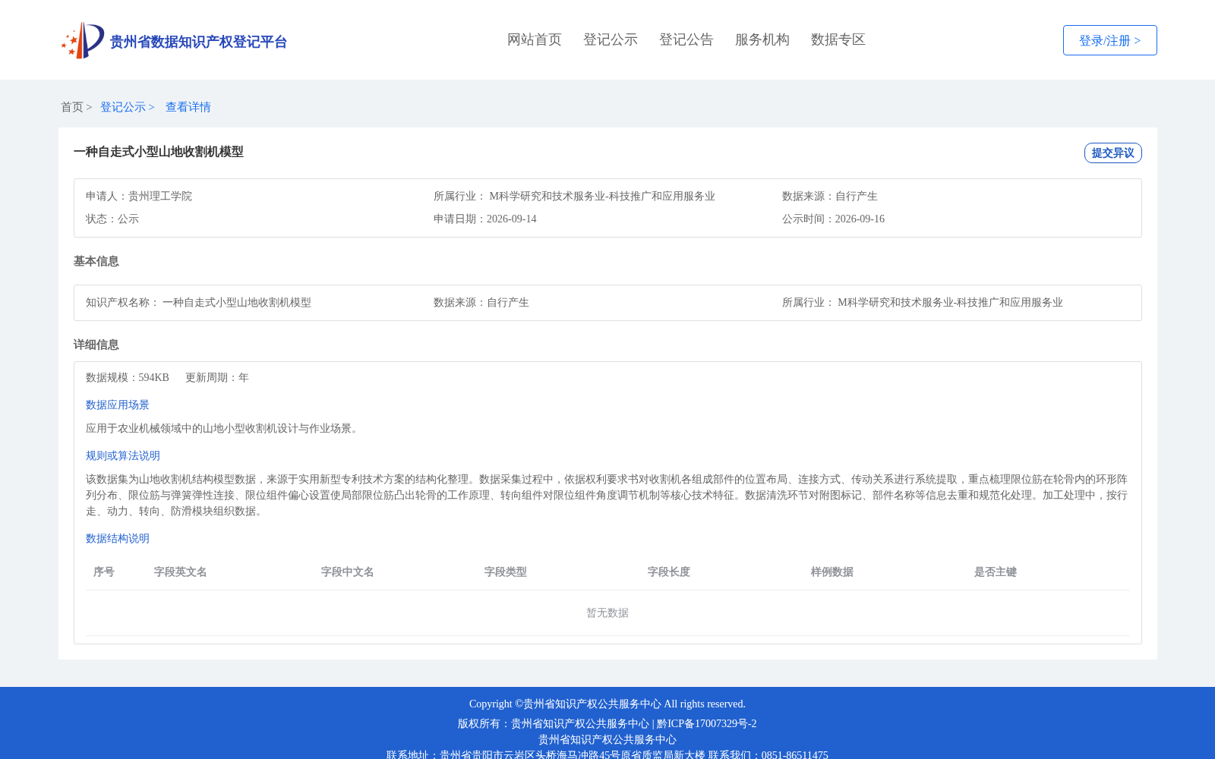This screenshot has height=759, width=1215.
Task: Click the 登录/注册 button
Action: [1110, 40]
